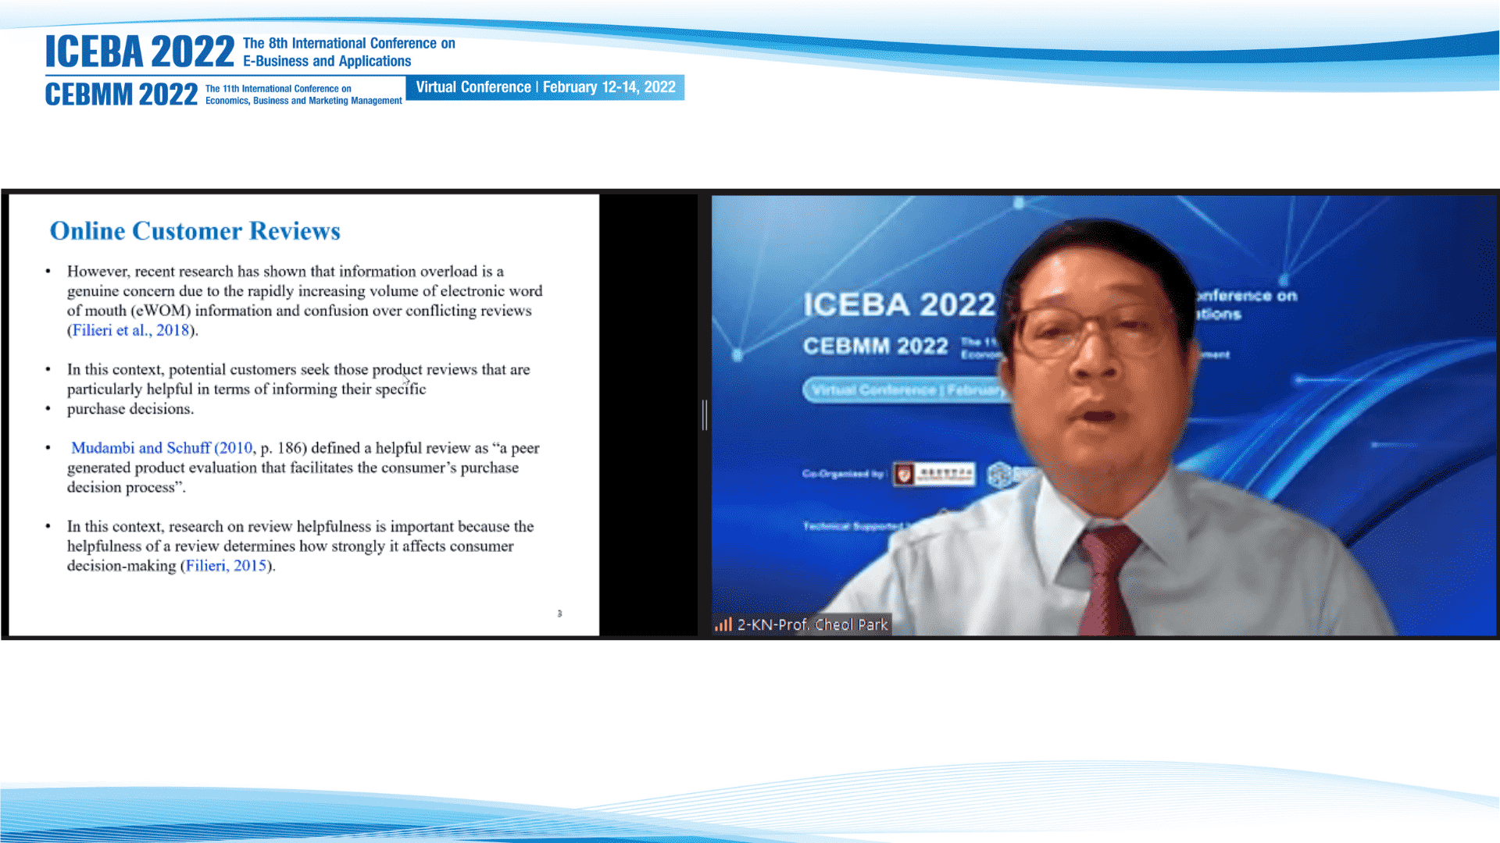Click the ICEBA 2022 conference logo
This screenshot has width=1500, height=843.
click(140, 52)
